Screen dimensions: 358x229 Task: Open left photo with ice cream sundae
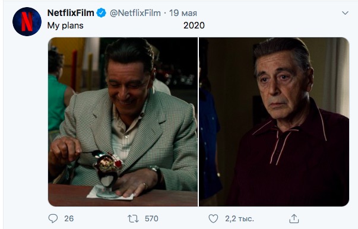pos(123,122)
